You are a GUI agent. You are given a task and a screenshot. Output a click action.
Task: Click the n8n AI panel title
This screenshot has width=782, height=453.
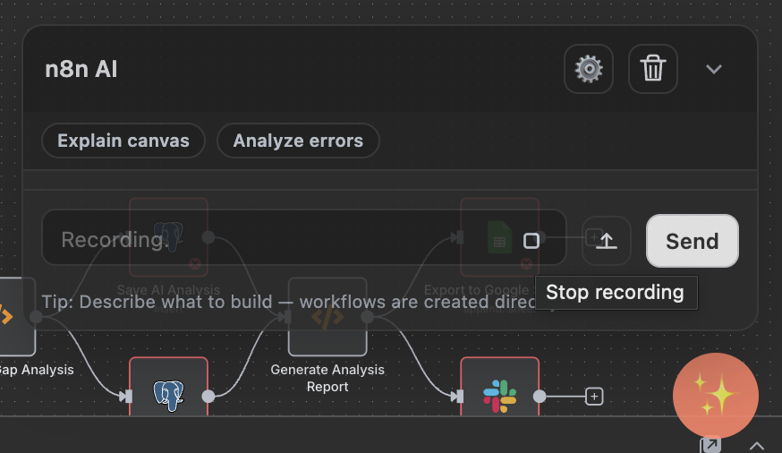81,69
